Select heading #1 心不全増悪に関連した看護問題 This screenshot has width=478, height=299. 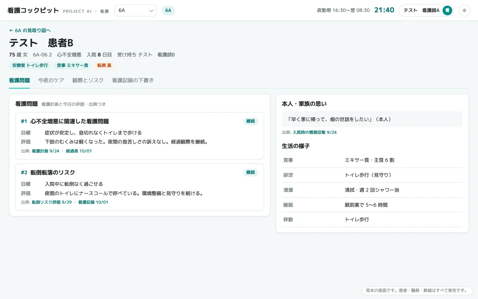coord(65,121)
